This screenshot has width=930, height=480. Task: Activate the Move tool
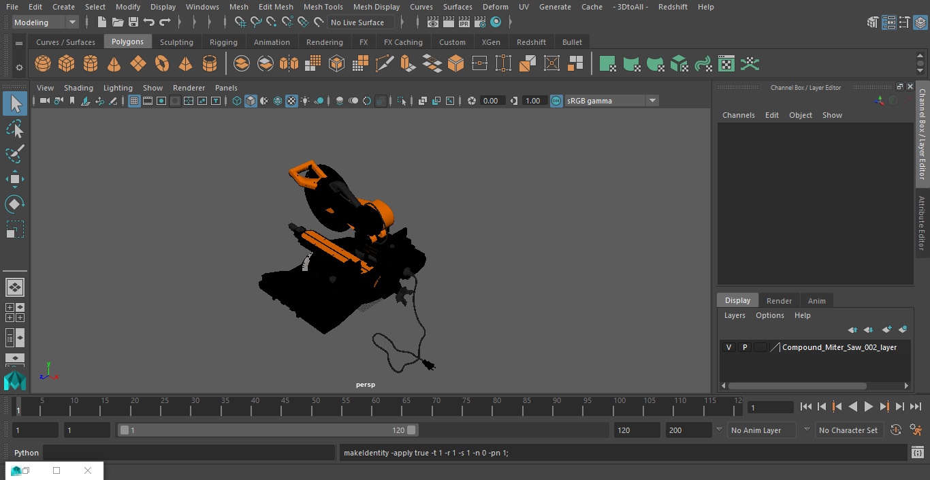click(15, 179)
